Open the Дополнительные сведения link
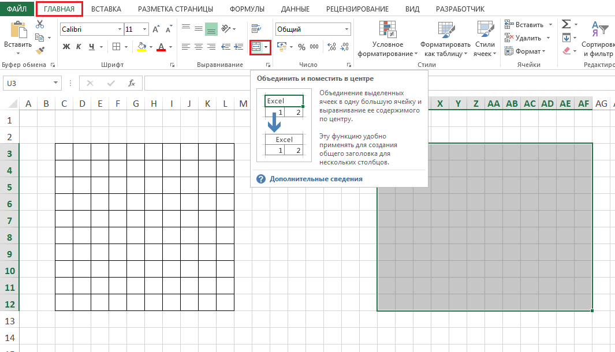Viewport: 615px width, 352px height. [x=316, y=179]
